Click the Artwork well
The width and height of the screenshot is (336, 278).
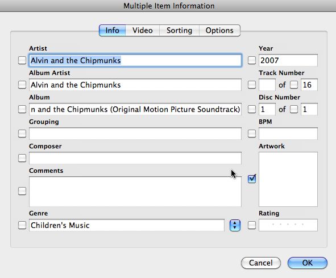pos(288,179)
